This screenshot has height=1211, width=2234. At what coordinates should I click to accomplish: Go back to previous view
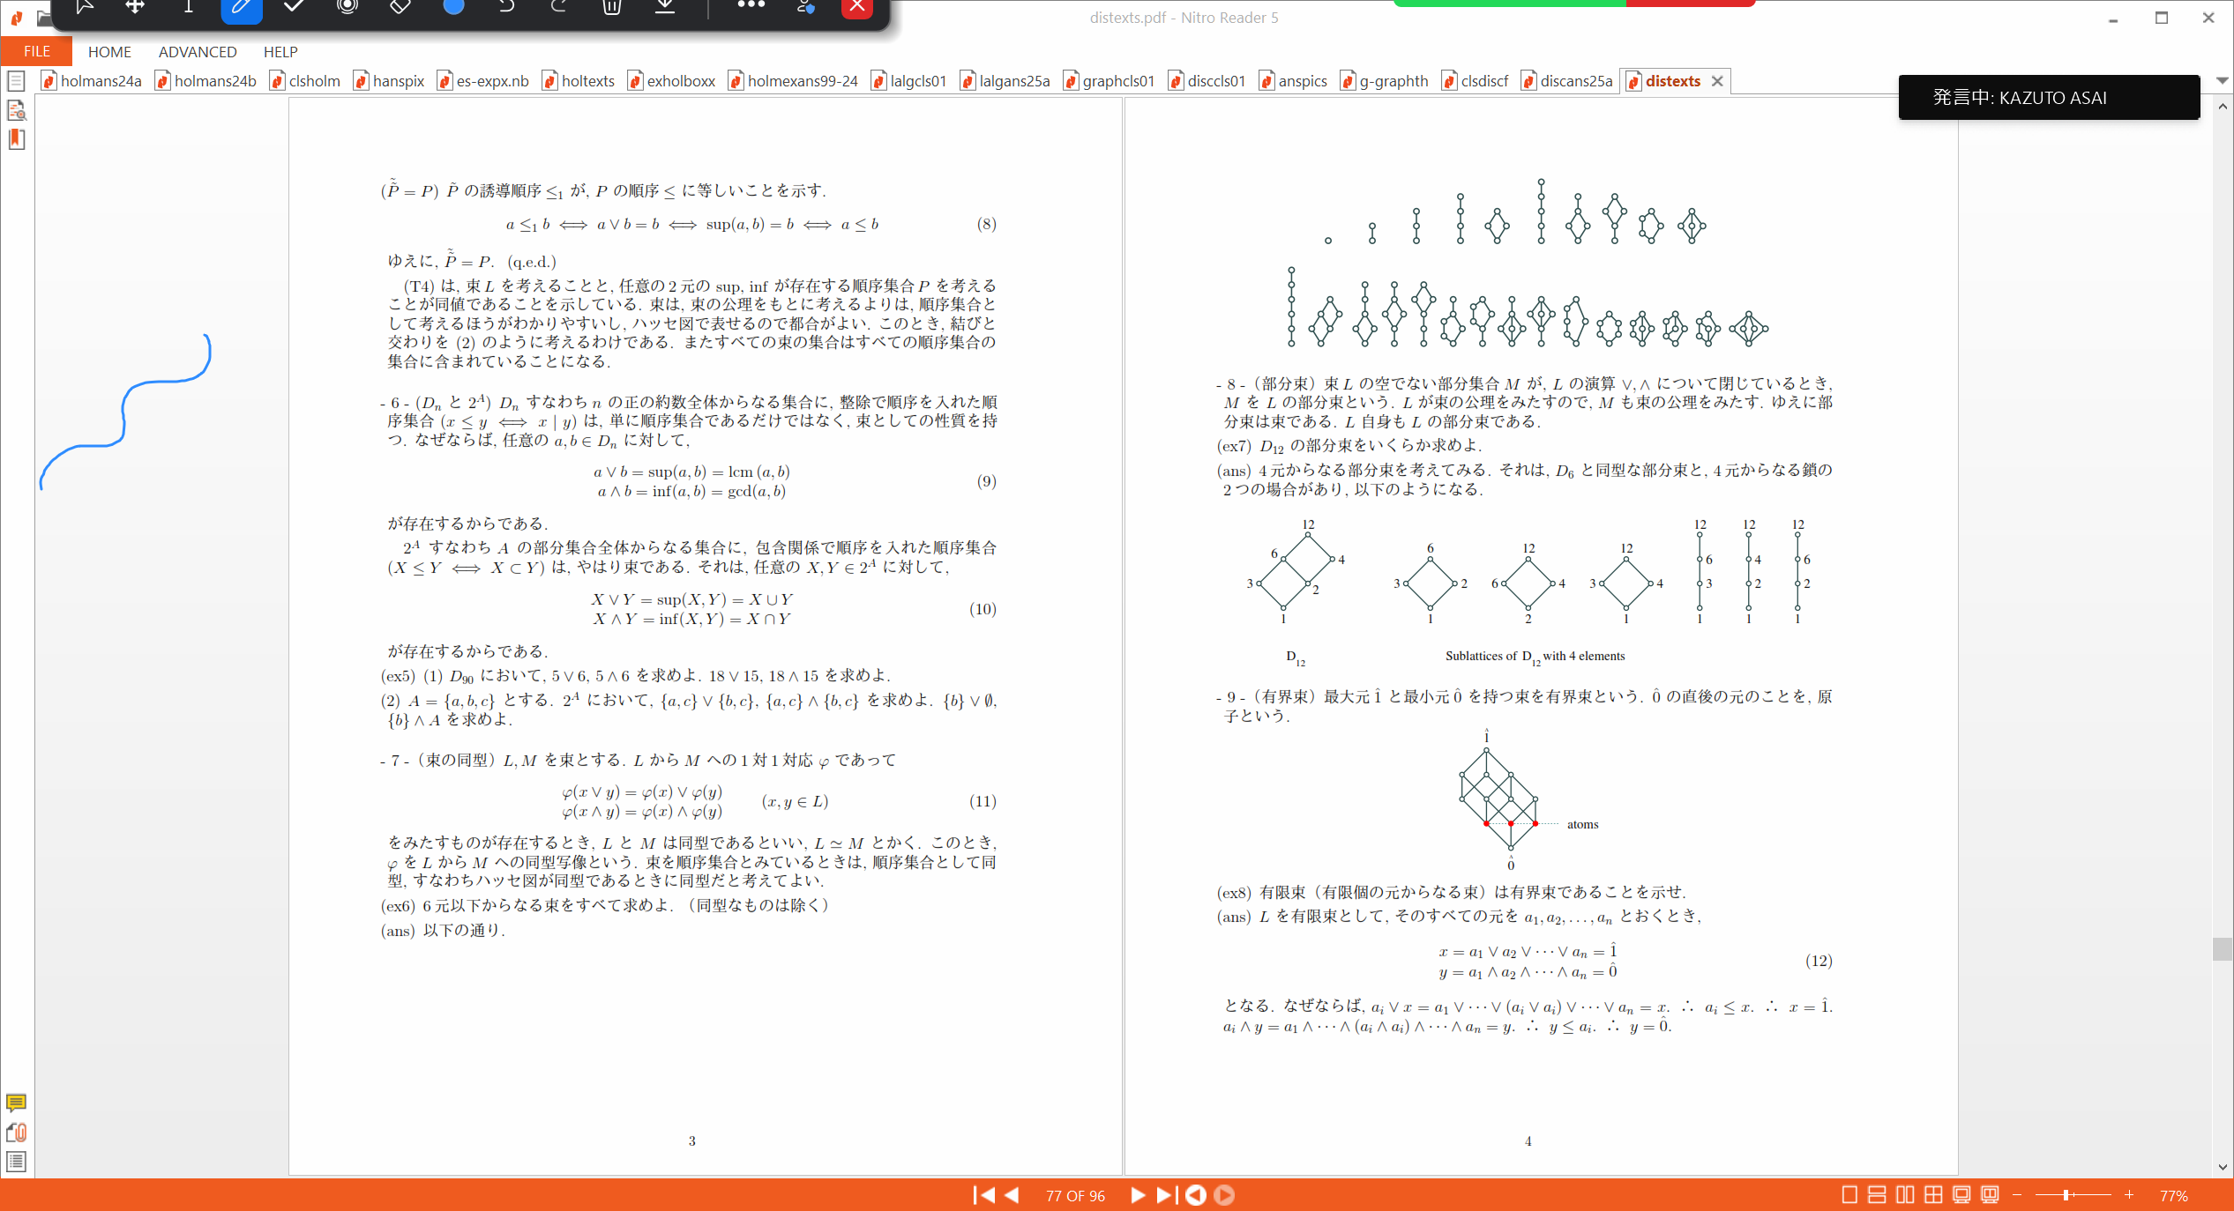click(1196, 1195)
